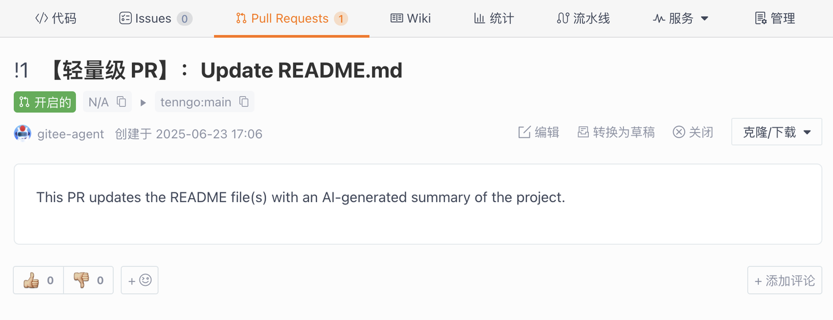Copy the tenngo:main target branch name
Viewport: 833px width, 320px height.
pyautogui.click(x=244, y=102)
